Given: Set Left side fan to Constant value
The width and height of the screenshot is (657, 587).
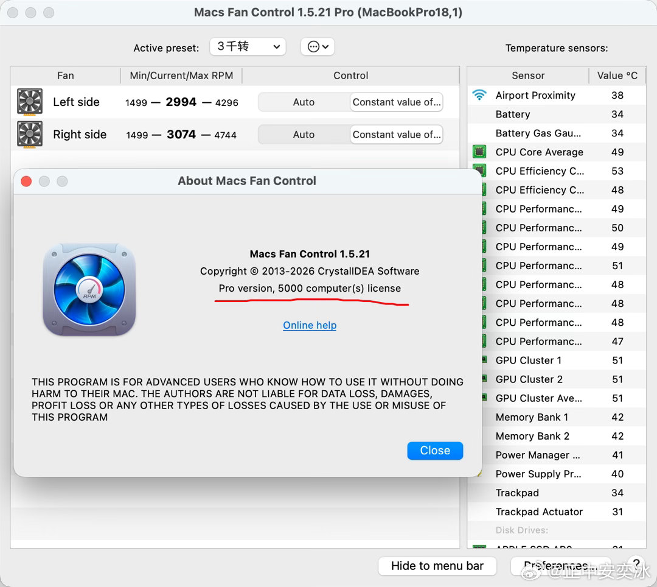Looking at the screenshot, I should pos(397,102).
